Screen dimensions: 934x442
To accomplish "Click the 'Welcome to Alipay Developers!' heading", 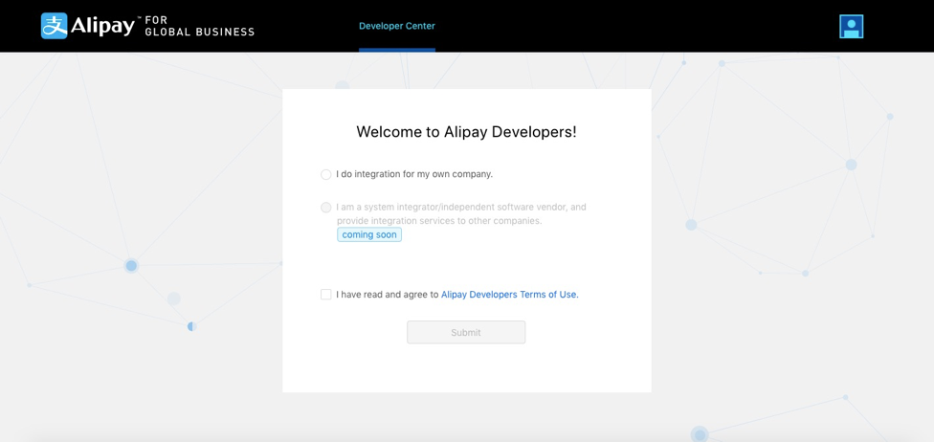I will (x=466, y=132).
